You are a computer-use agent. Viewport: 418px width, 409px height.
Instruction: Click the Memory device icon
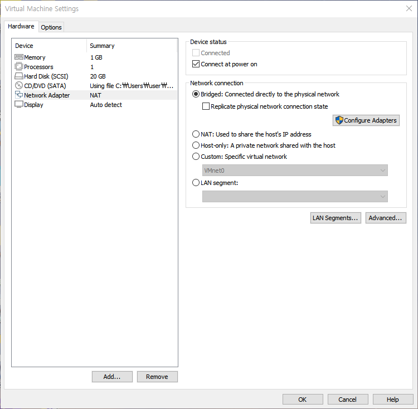(x=18, y=57)
